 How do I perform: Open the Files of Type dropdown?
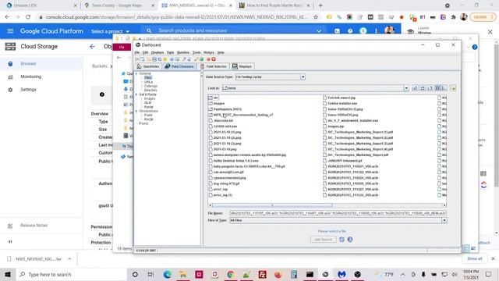[444, 220]
